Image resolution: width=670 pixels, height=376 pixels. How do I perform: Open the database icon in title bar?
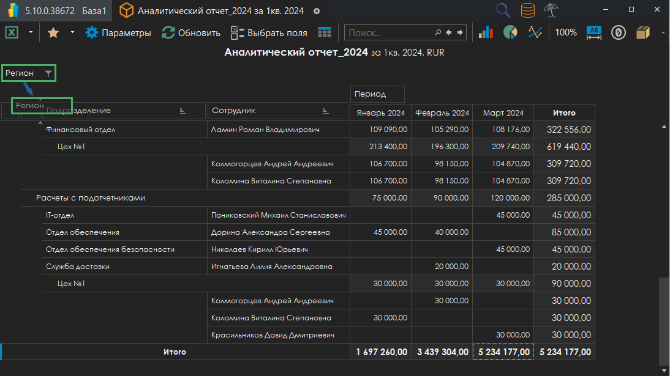[x=527, y=10]
